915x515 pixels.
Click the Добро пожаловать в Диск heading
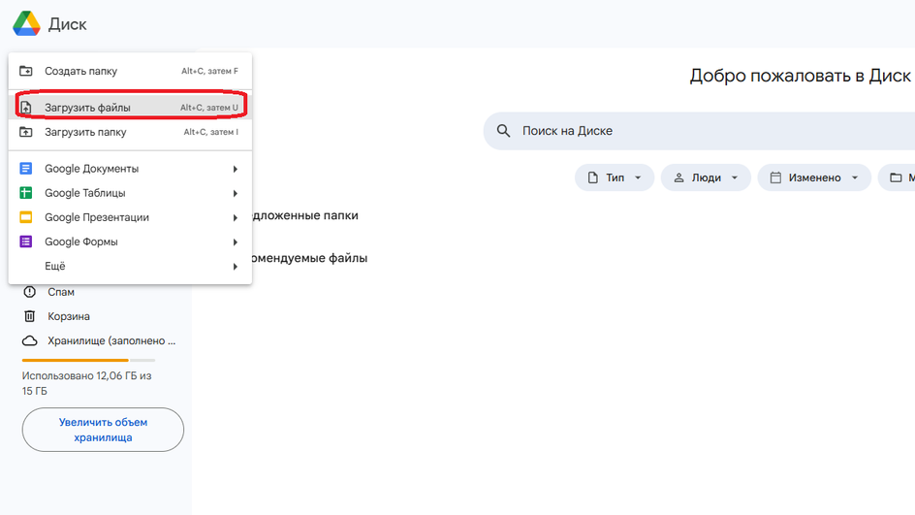[x=800, y=76]
